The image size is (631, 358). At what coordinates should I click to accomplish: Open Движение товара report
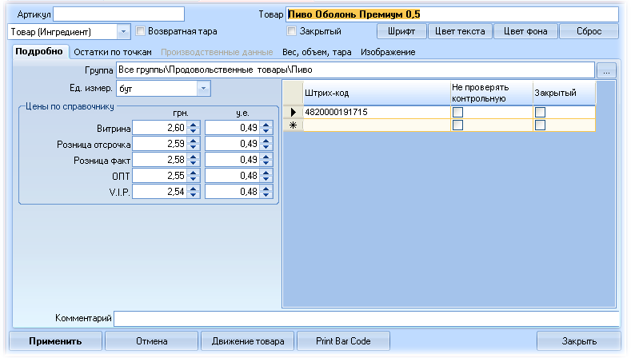pyautogui.click(x=247, y=341)
